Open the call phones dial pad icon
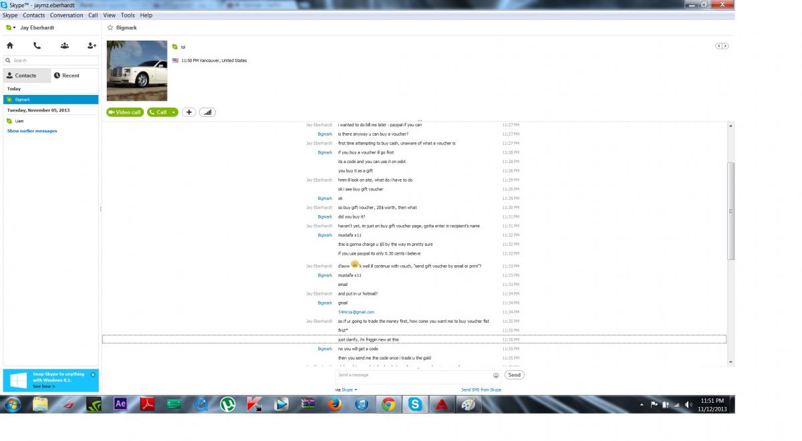802x441 pixels. click(37, 45)
